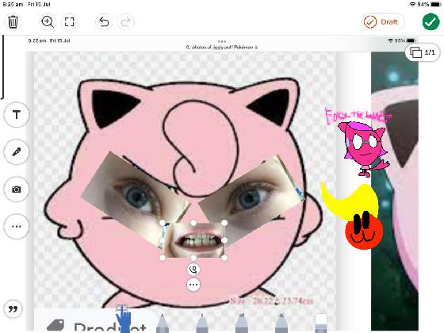This screenshot has width=444, height=333.
Task: Open the pages indicator 1/1
Action: coord(422,52)
